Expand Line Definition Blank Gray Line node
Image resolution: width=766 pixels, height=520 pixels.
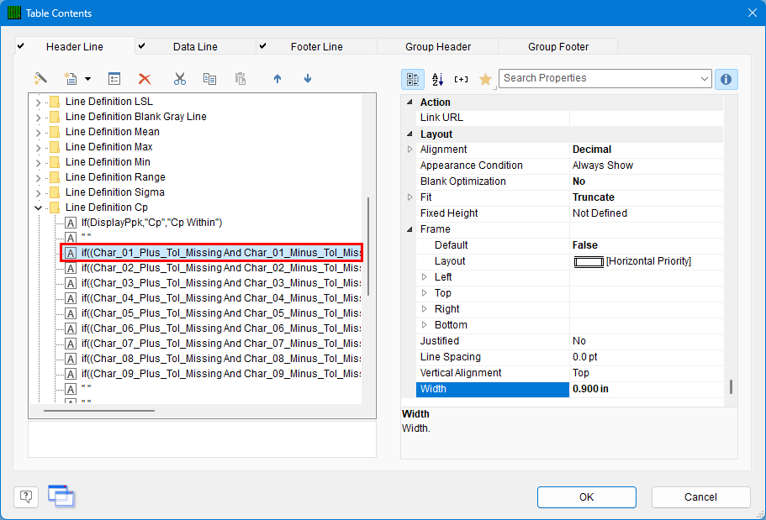point(38,118)
